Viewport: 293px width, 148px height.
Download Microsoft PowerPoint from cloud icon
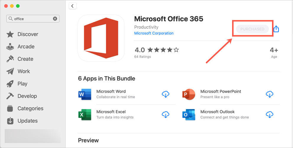point(269,94)
